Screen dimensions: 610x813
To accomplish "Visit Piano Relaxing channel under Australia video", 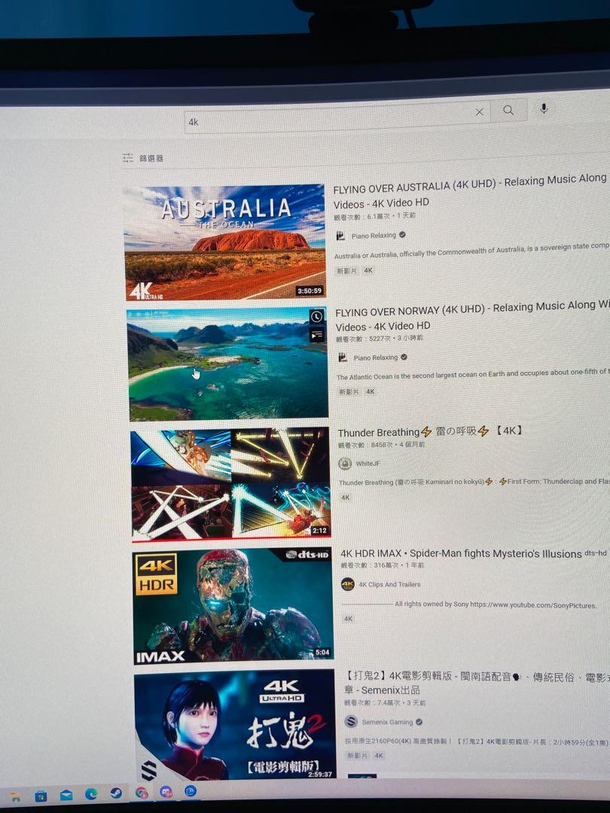I will tap(374, 236).
